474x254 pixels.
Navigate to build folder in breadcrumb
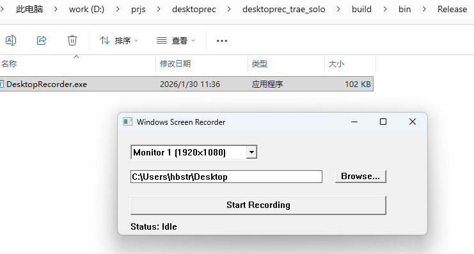[x=361, y=9]
